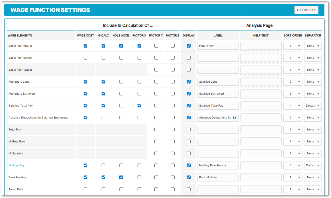The width and height of the screenshot is (331, 198).
Task: Open Separator dropdown for Salaried Total Pay
Action: click(x=313, y=106)
